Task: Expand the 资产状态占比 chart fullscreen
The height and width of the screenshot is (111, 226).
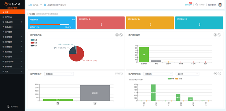Action: tap(121, 35)
